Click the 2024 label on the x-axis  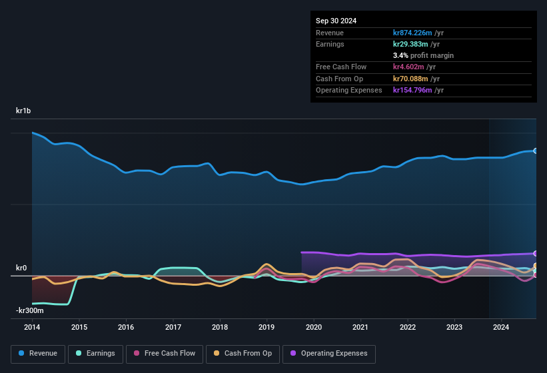[x=501, y=327]
